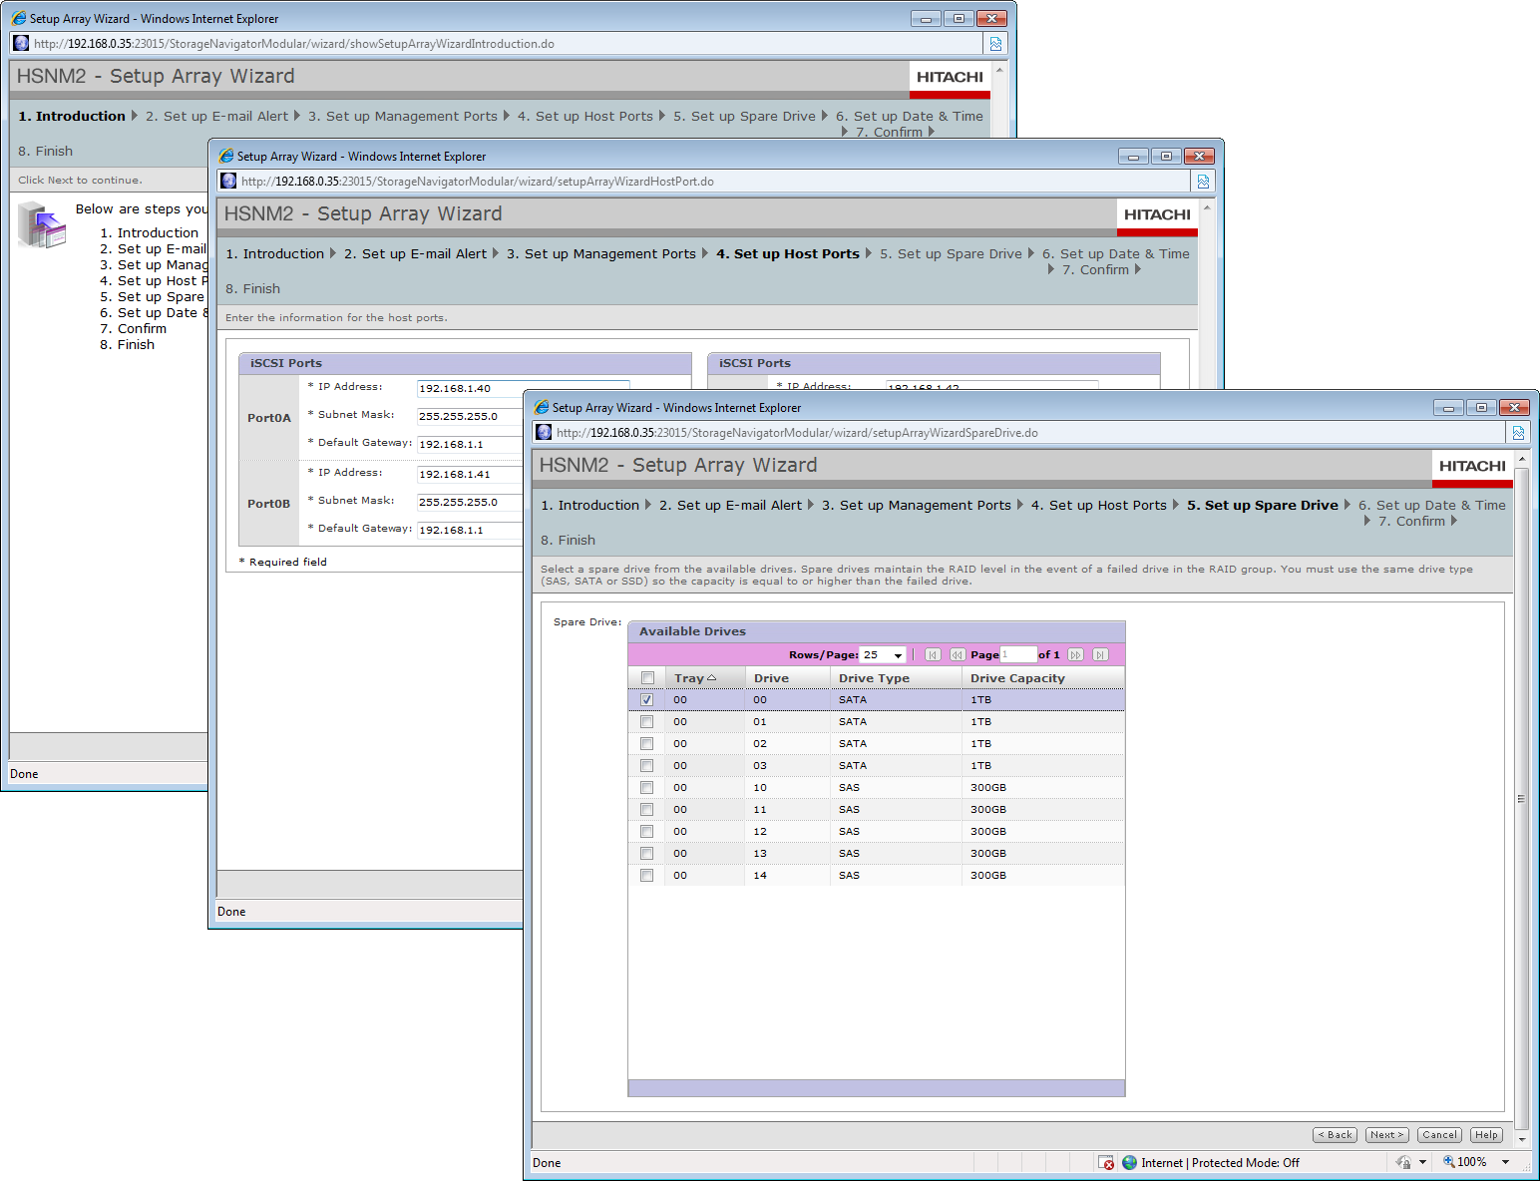Click scroll down arrow in Spare Drive window
Screen dimensions: 1540x1181
point(1521,1139)
